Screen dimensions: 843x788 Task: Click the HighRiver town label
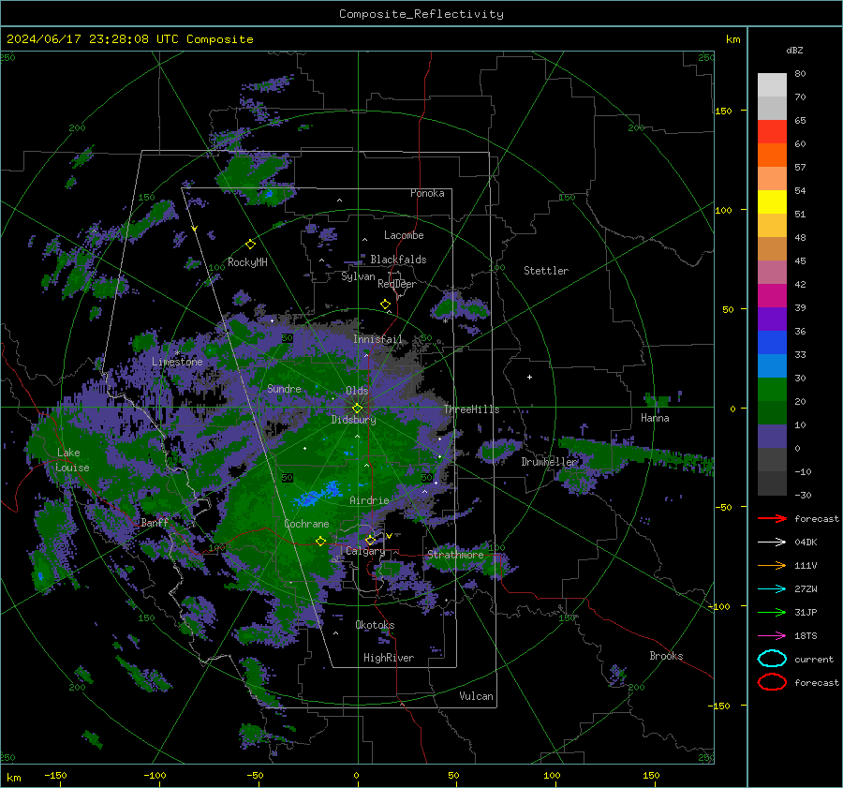pyautogui.click(x=389, y=658)
